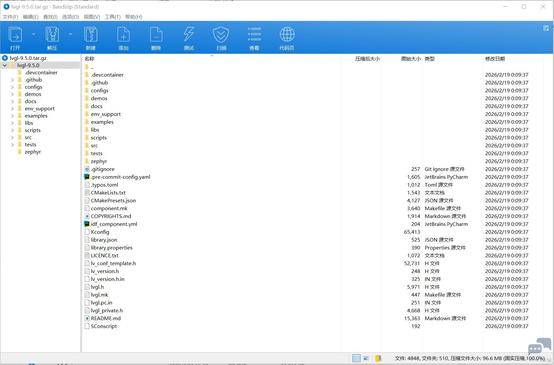554x365 pixels.
Task: Expand the libs tree folder
Action: (12, 123)
